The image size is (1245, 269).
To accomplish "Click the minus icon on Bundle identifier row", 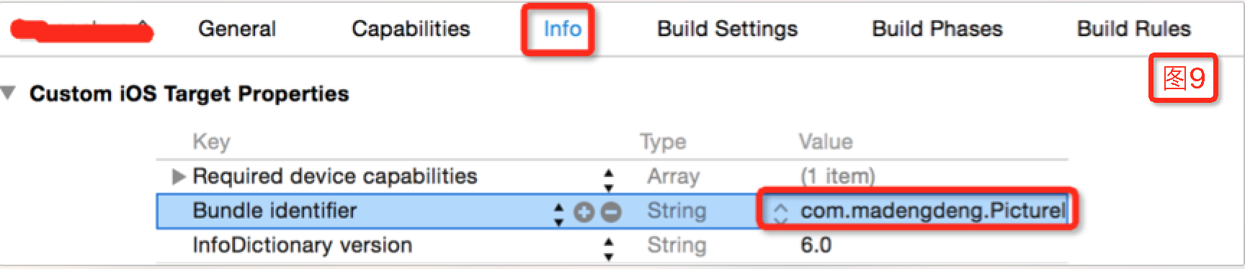I will [x=611, y=212].
